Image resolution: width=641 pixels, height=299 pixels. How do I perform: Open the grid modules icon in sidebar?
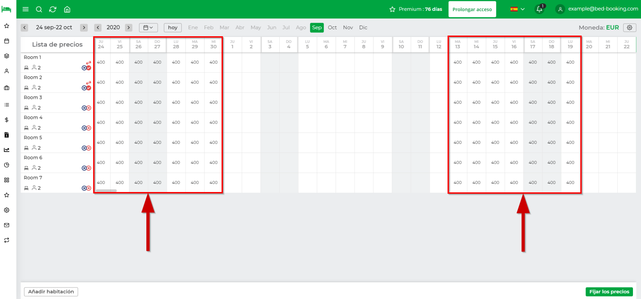coord(7,180)
